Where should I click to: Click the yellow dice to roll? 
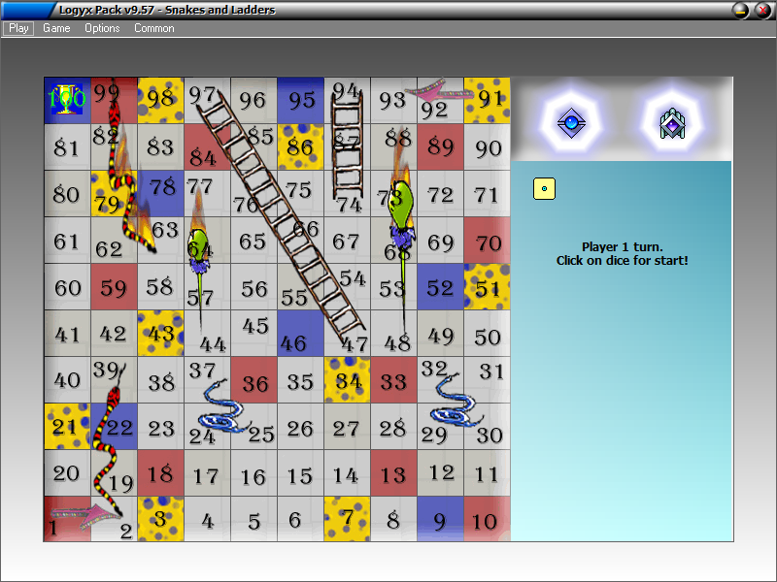tap(544, 188)
